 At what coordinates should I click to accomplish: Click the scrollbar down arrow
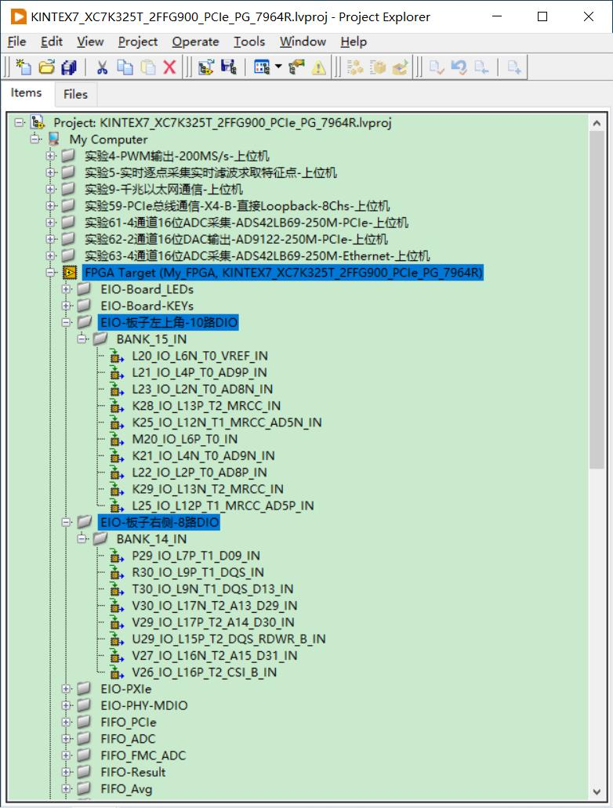pos(597,792)
